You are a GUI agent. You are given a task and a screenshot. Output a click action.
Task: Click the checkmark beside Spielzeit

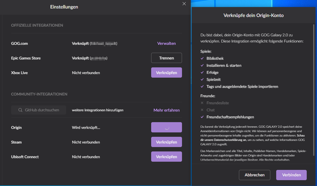(202, 79)
